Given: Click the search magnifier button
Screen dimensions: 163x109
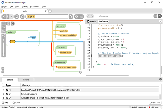Looking at the screenshot, I should click(71, 17).
